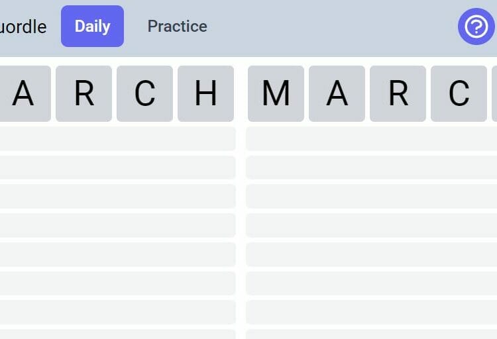Click the second guess row of right board
This screenshot has width=497, height=339.
click(372, 138)
